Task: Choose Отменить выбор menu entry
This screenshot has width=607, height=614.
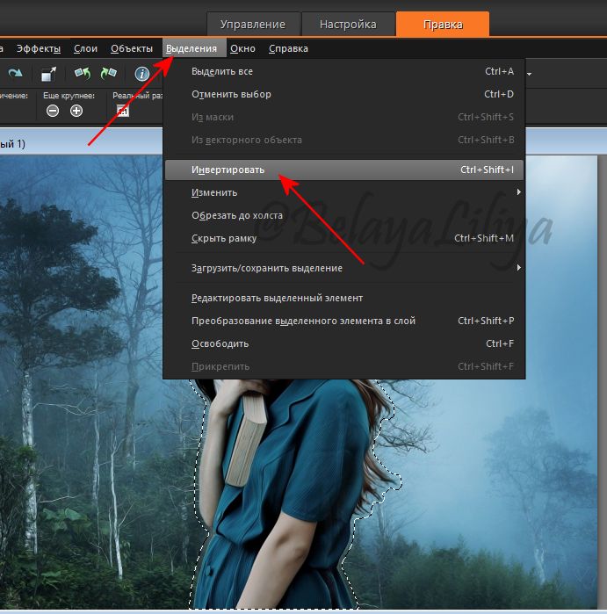Action: (344, 94)
